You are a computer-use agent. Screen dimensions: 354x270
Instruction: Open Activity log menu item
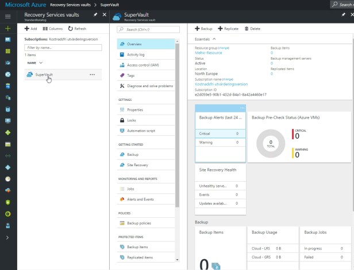136,54
